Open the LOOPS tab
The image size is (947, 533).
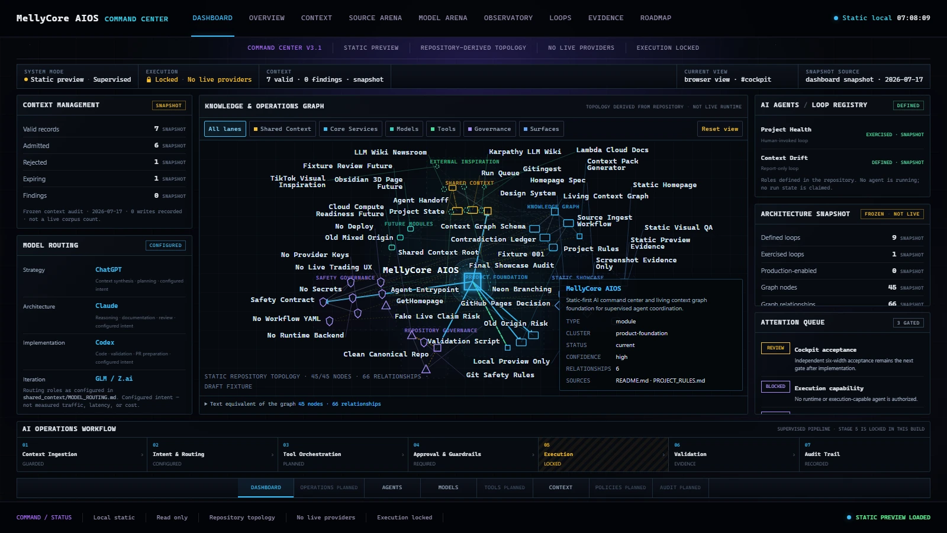click(561, 18)
